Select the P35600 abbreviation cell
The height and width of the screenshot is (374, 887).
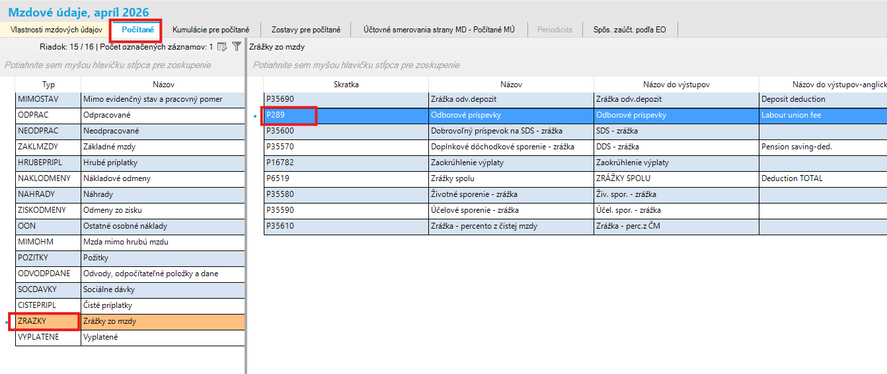coord(346,131)
